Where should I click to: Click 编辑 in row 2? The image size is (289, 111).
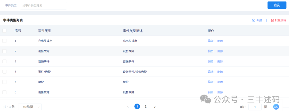(x=211, y=51)
